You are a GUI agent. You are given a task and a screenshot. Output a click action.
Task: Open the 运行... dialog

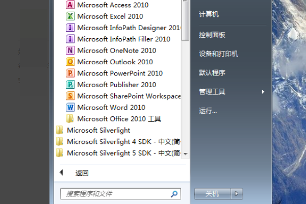pos(208,111)
